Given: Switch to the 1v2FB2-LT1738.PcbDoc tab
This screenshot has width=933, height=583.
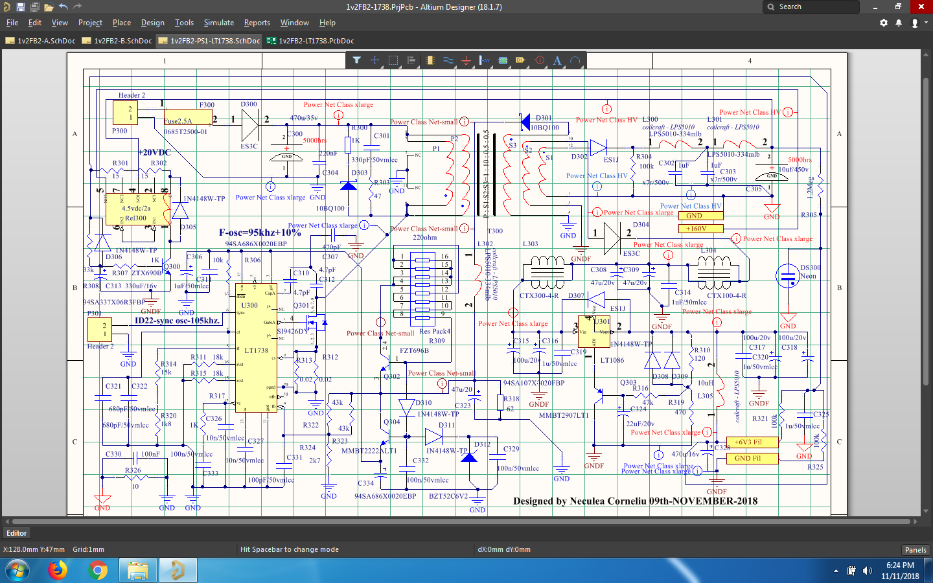Looking at the screenshot, I should coord(310,41).
